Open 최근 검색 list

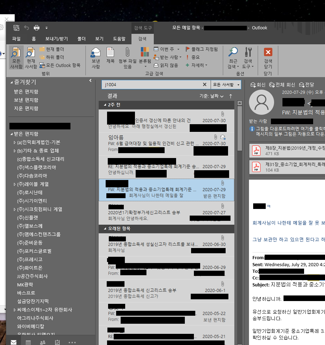click(x=233, y=58)
